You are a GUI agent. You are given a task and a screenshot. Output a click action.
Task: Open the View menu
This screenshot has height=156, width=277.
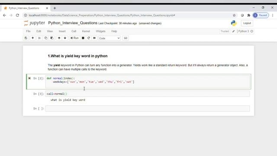pyautogui.click(x=50, y=31)
